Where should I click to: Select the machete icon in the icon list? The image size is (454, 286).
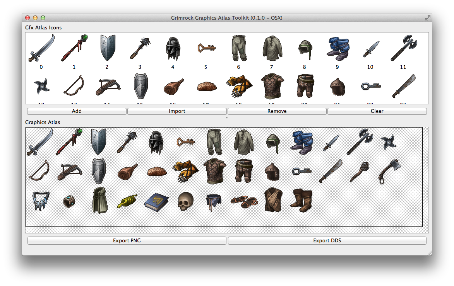click(404, 86)
